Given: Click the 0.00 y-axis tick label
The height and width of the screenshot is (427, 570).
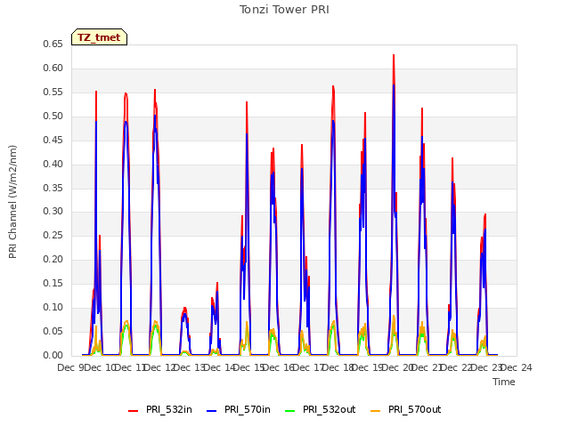Looking at the screenshot, I should (x=53, y=356).
